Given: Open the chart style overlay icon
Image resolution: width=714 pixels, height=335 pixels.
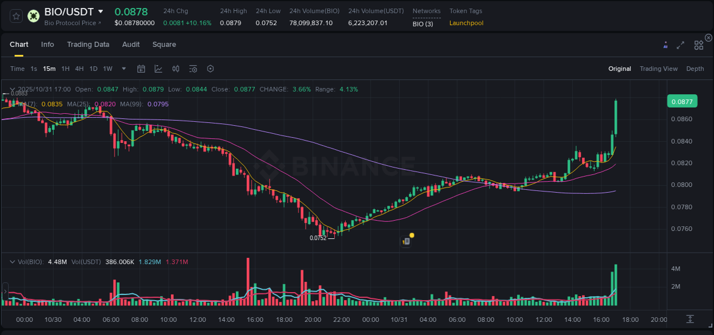Looking at the screenshot, I should pyautogui.click(x=158, y=69).
